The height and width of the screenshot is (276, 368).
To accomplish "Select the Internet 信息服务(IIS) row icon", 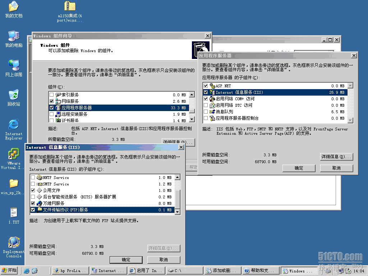I will [212, 92].
